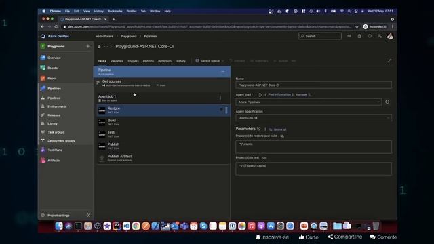Select the Publish Artifact task
Image resolution: width=434 pixels, height=244 pixels.
coord(163,158)
